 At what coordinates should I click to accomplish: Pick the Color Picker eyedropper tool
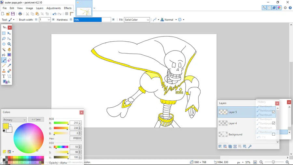9,66
